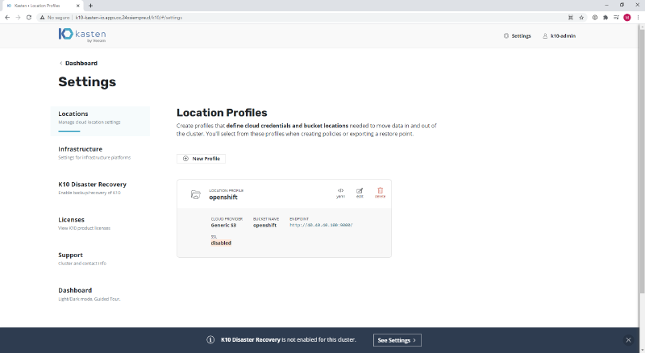This screenshot has height=353, width=645.
Task: Click the QR code icon in address bar
Action: pos(571,17)
